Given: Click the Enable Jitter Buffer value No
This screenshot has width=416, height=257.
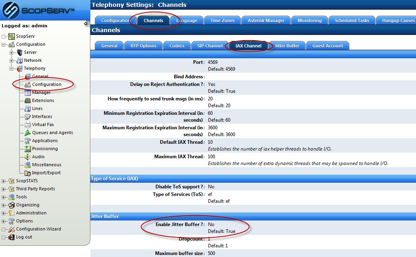Looking at the screenshot, I should pyautogui.click(x=211, y=224).
